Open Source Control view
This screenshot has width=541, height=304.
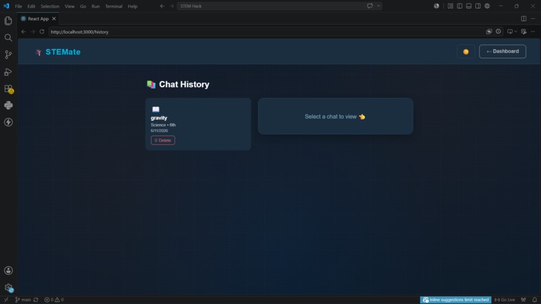coord(8,54)
